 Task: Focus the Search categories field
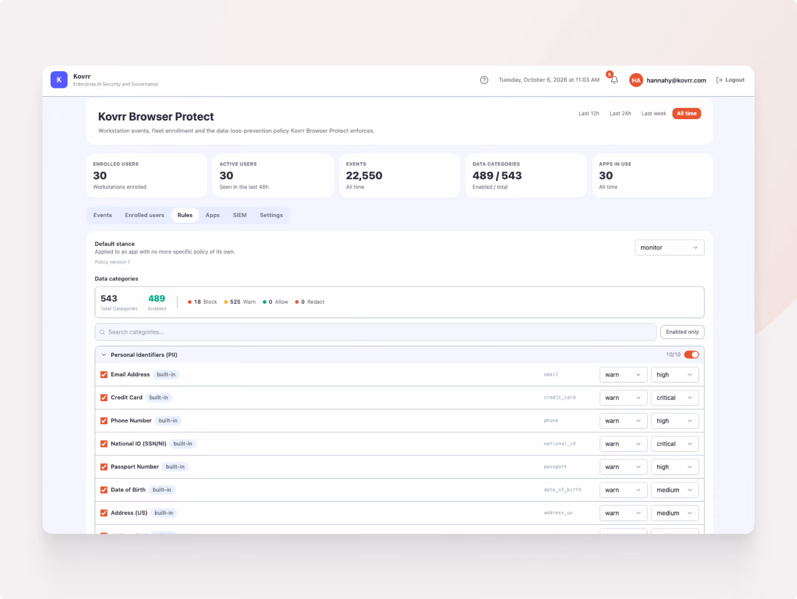375,332
